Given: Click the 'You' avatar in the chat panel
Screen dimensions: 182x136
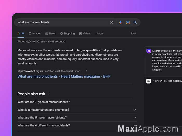Looking at the screenshot, I should click(148, 81).
